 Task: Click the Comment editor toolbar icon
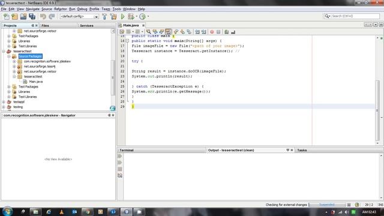tap(227, 32)
